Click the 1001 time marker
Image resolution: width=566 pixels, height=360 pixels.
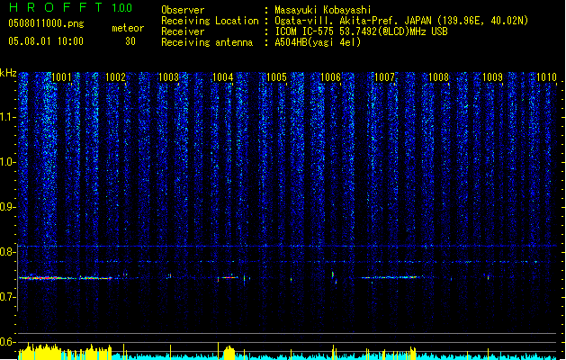tap(61, 77)
